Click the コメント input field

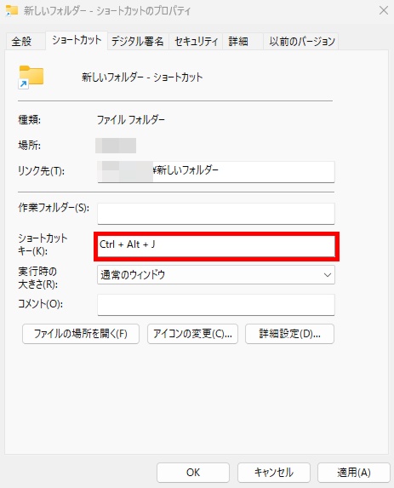(216, 305)
